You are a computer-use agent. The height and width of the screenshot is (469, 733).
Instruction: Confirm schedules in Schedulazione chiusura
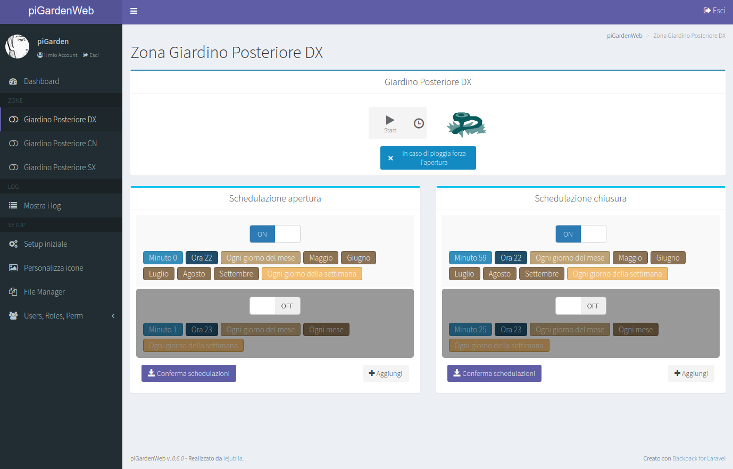494,373
